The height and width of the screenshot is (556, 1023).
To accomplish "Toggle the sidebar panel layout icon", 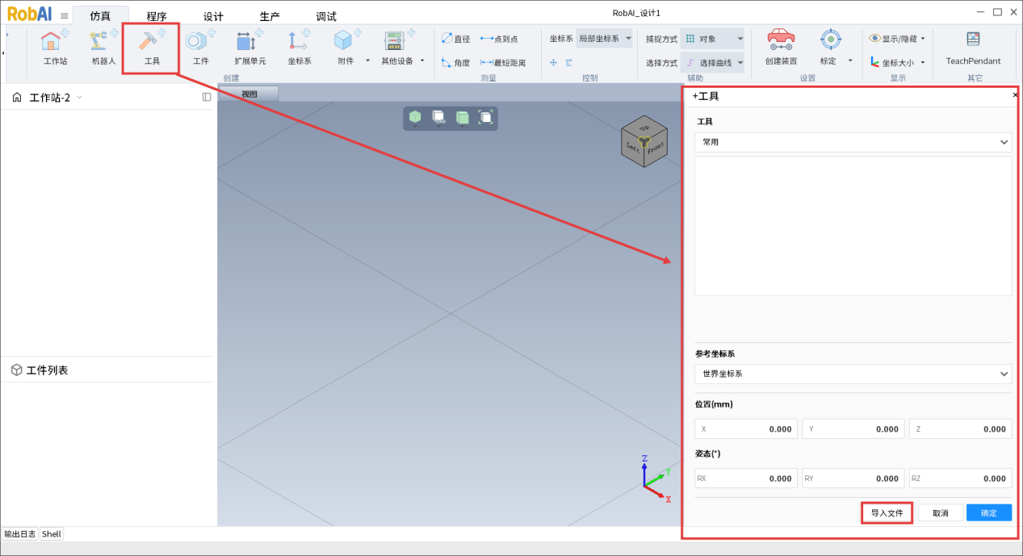I will [207, 97].
